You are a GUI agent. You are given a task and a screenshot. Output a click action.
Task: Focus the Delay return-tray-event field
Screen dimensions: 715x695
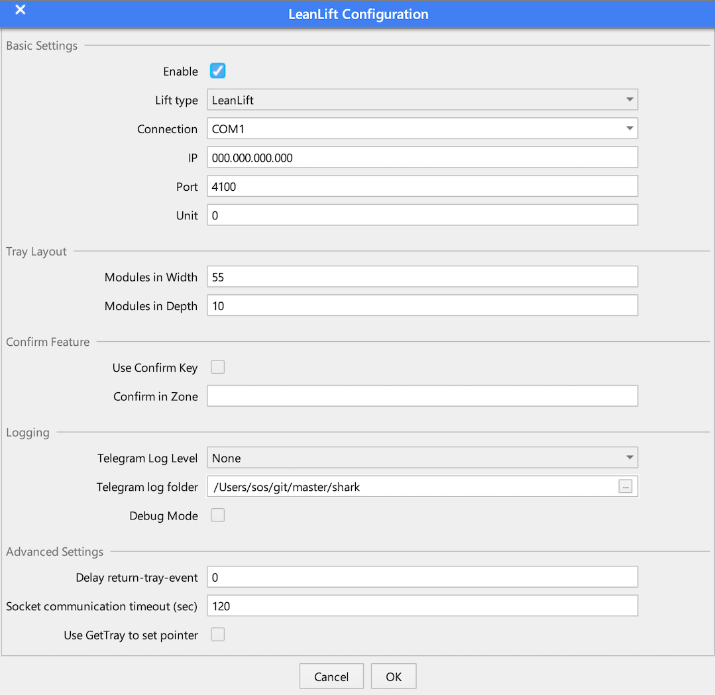(422, 577)
